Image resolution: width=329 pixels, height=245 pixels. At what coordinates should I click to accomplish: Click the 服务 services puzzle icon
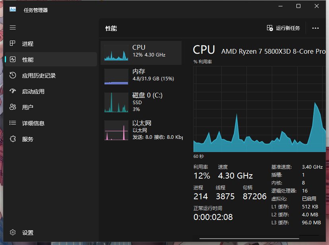[x=13, y=139]
